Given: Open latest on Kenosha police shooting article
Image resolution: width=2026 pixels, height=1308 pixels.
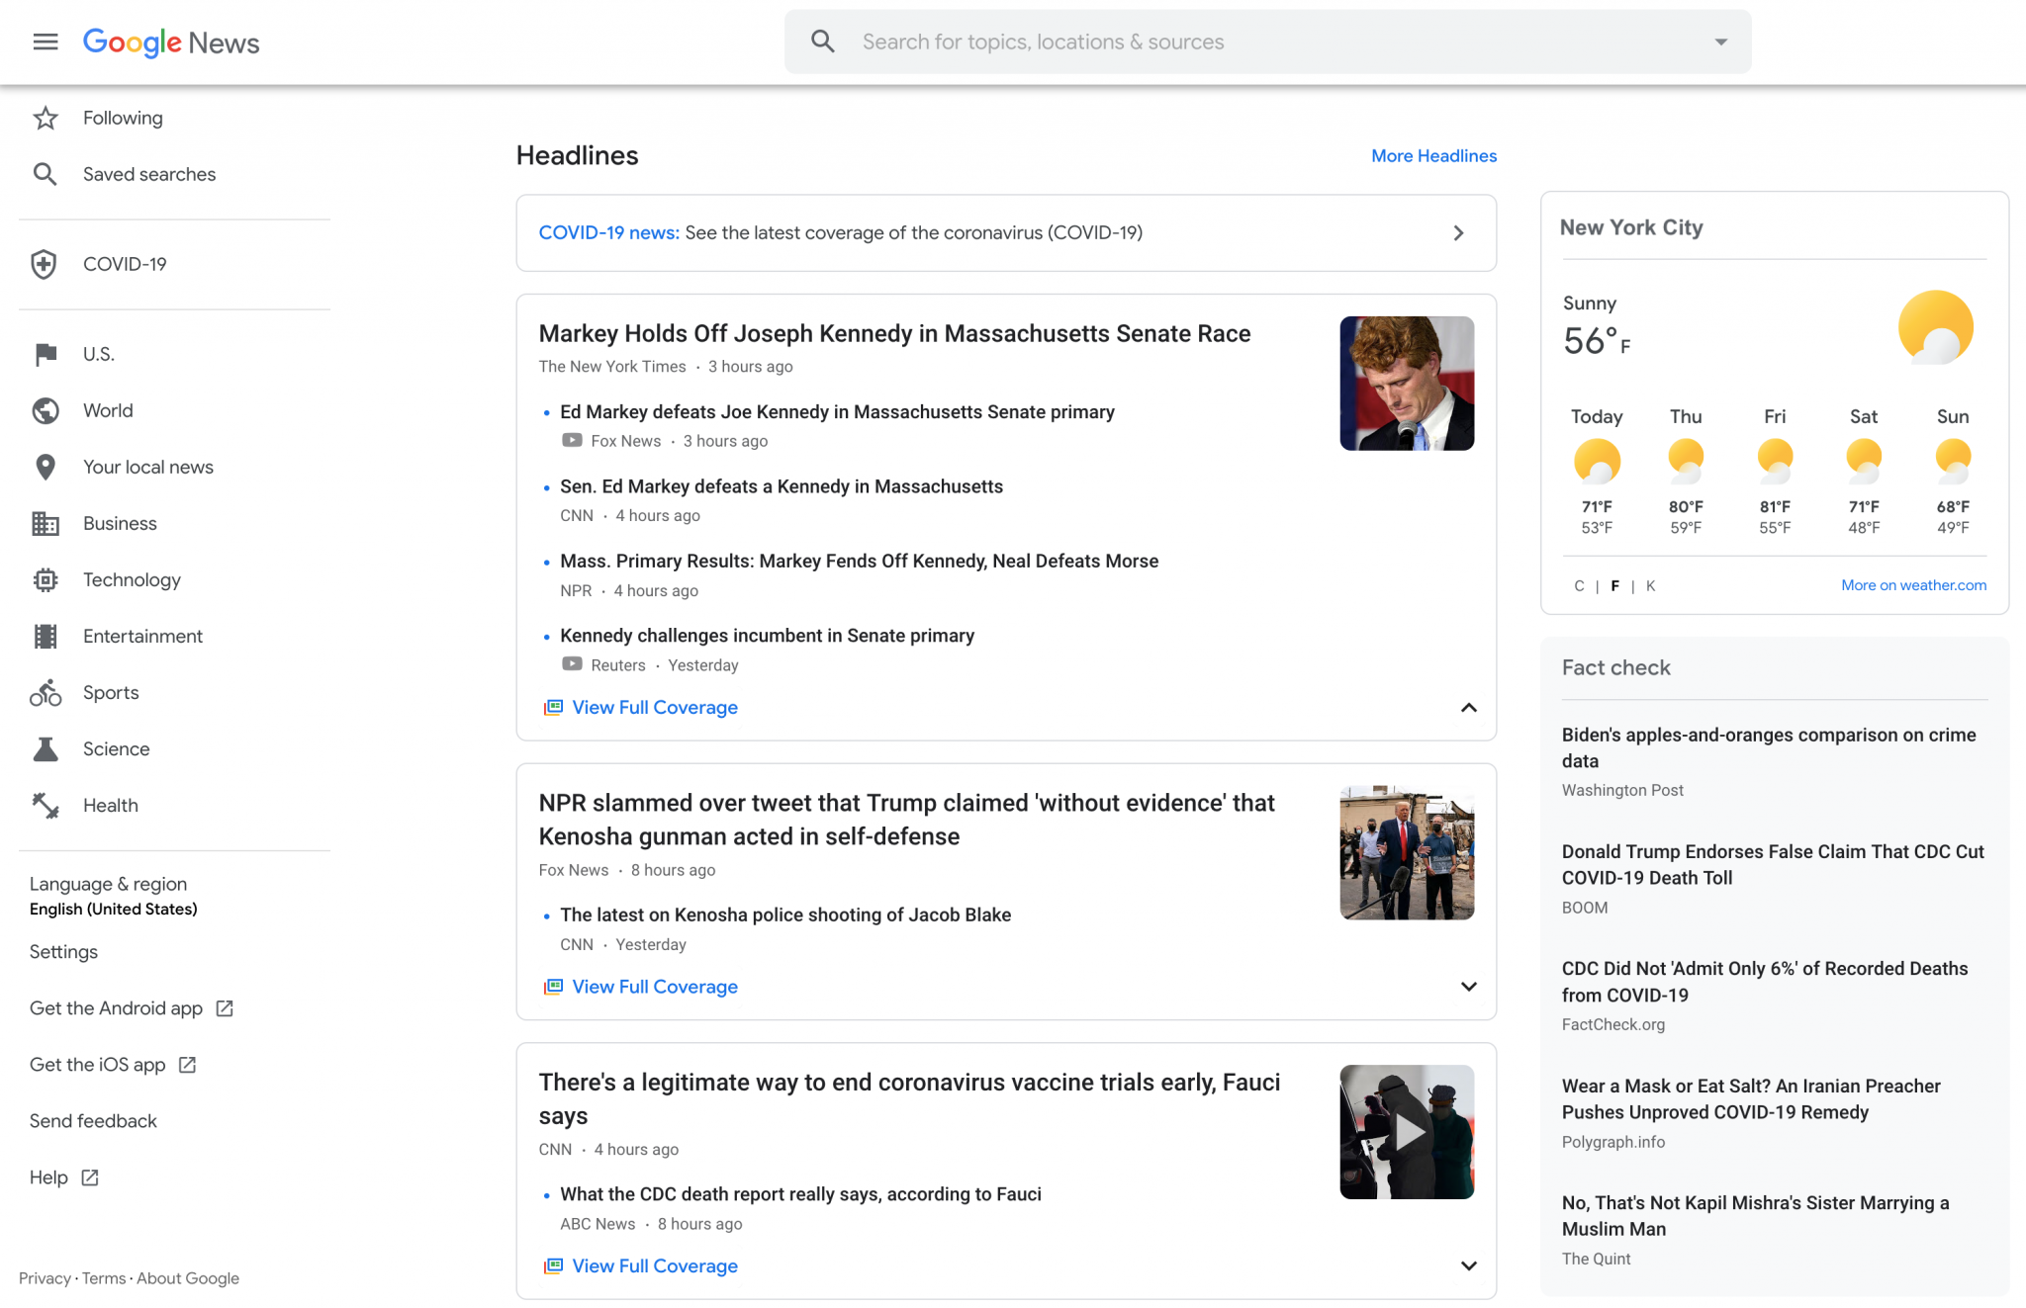Looking at the screenshot, I should (785, 914).
